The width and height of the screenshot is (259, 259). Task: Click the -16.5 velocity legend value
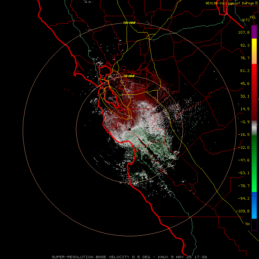click(x=244, y=135)
